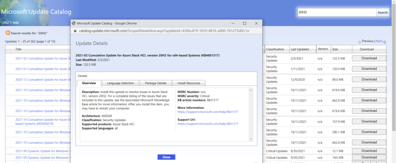
Task: Sort by the Size column header
Action: click(x=335, y=49)
